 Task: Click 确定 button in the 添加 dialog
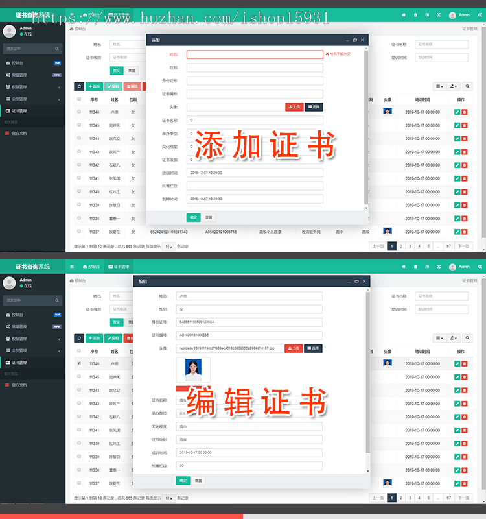click(193, 217)
